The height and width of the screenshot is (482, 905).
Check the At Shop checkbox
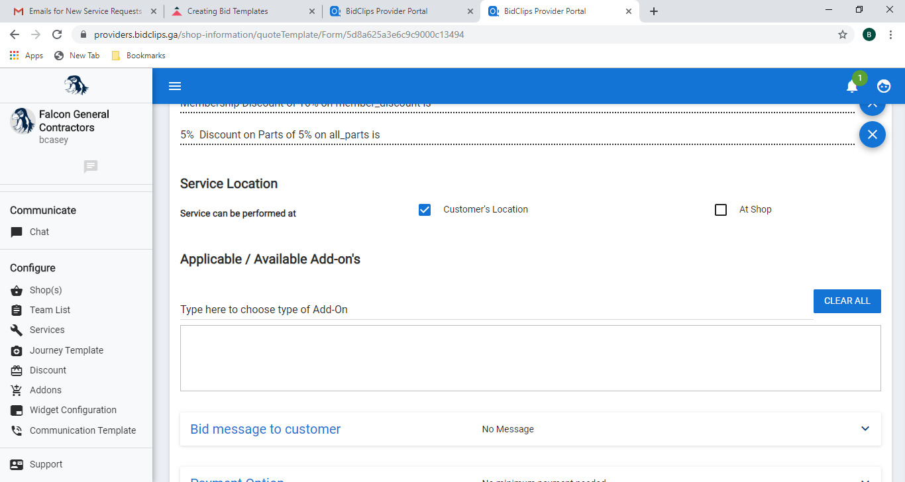point(721,210)
